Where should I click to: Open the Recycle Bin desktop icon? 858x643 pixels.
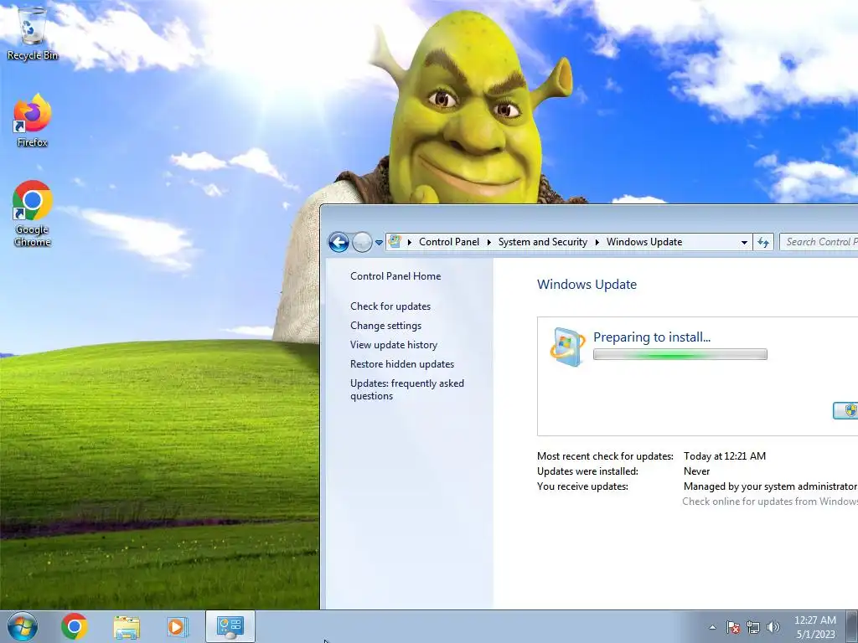tap(33, 33)
